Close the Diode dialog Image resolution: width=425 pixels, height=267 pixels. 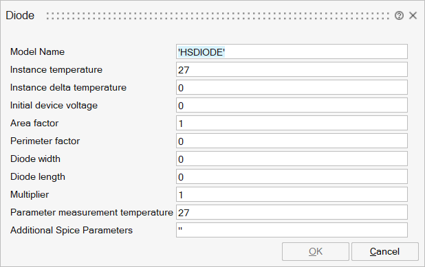click(x=413, y=16)
